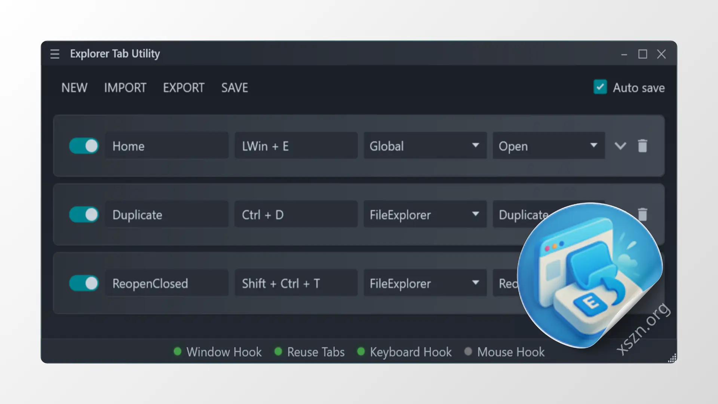
Task: Disable the Home hotkey toggle
Action: tap(84, 146)
